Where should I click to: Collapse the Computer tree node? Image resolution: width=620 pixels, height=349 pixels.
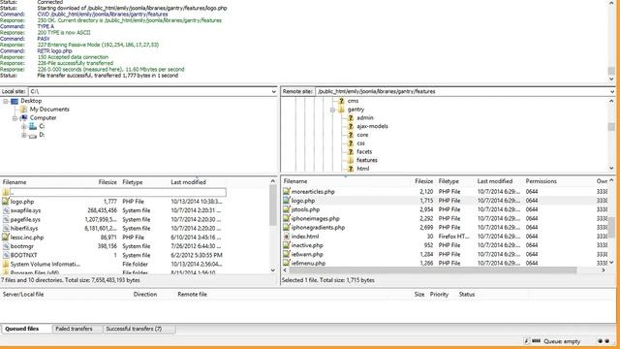(x=15, y=118)
